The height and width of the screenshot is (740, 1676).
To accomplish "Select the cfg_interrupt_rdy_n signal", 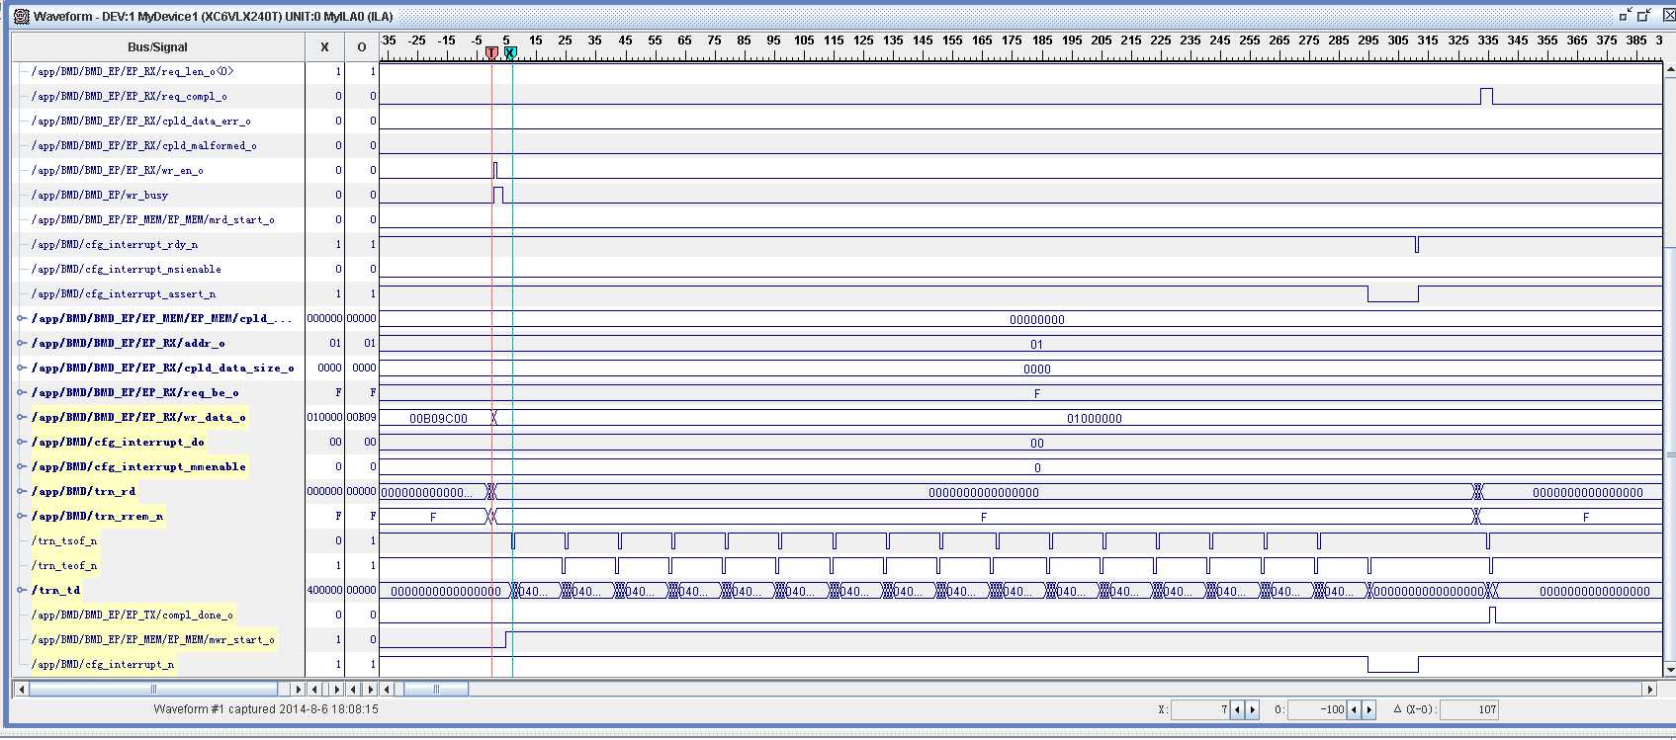I will click(115, 244).
